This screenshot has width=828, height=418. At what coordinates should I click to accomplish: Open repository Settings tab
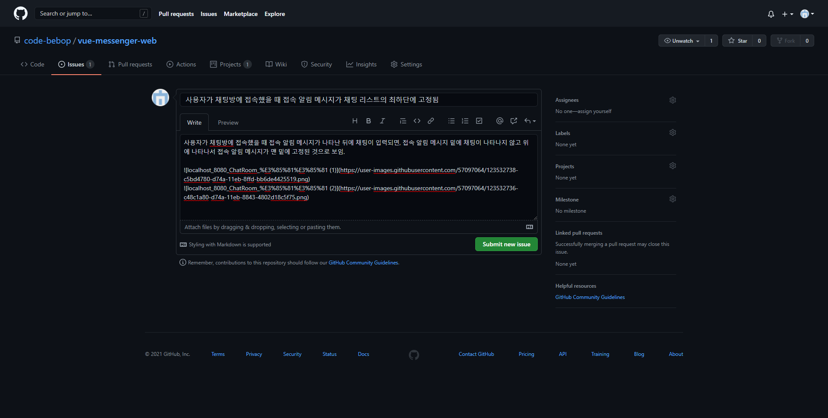coord(406,64)
